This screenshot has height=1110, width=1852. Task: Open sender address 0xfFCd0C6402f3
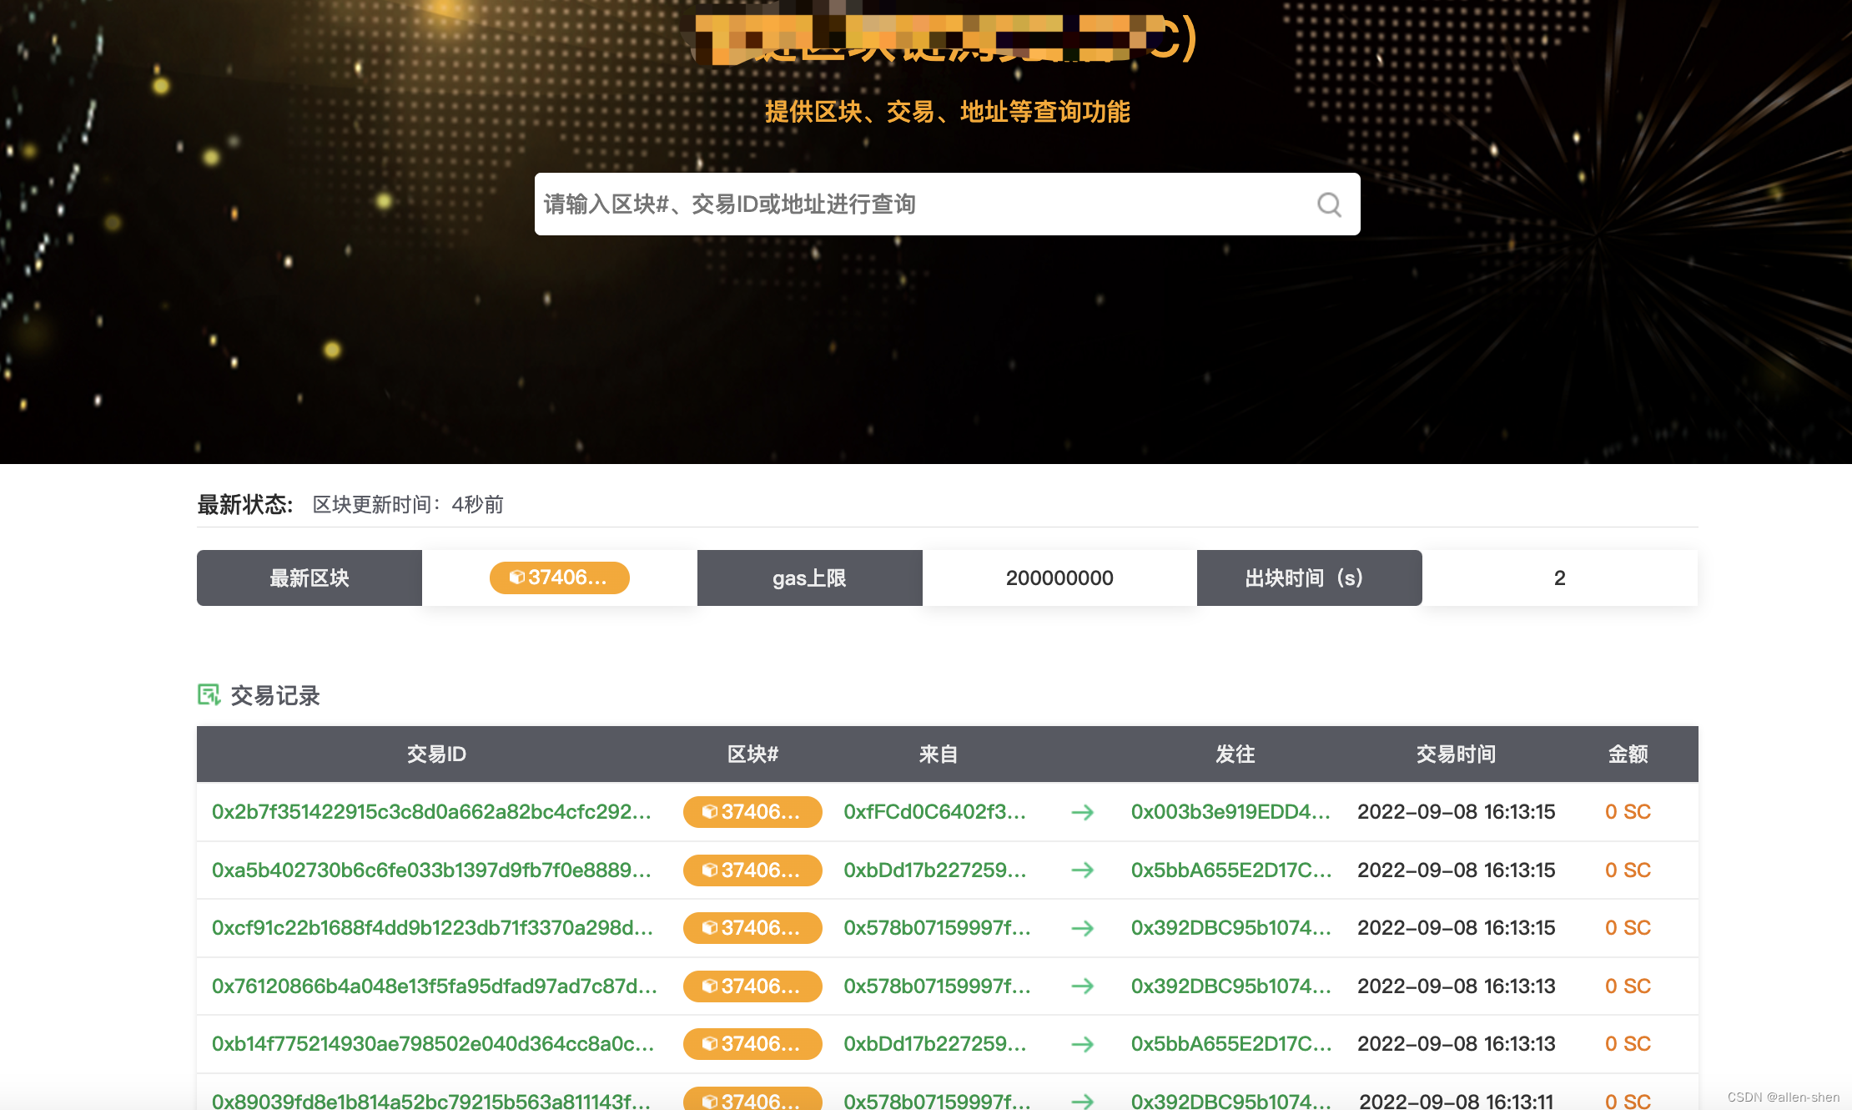[x=934, y=812]
